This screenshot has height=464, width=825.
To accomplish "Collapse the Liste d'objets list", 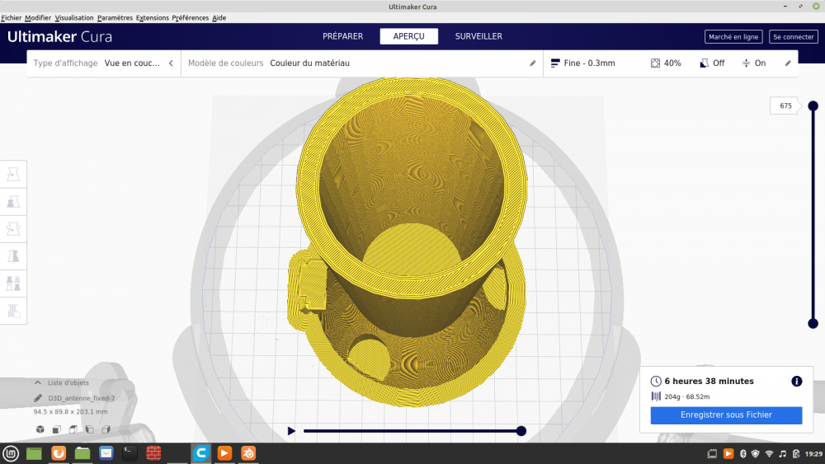I will tap(38, 382).
